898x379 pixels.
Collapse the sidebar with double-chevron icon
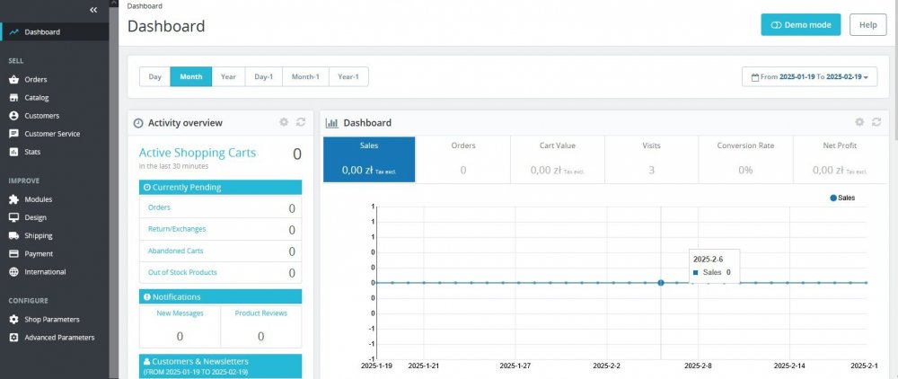(93, 10)
